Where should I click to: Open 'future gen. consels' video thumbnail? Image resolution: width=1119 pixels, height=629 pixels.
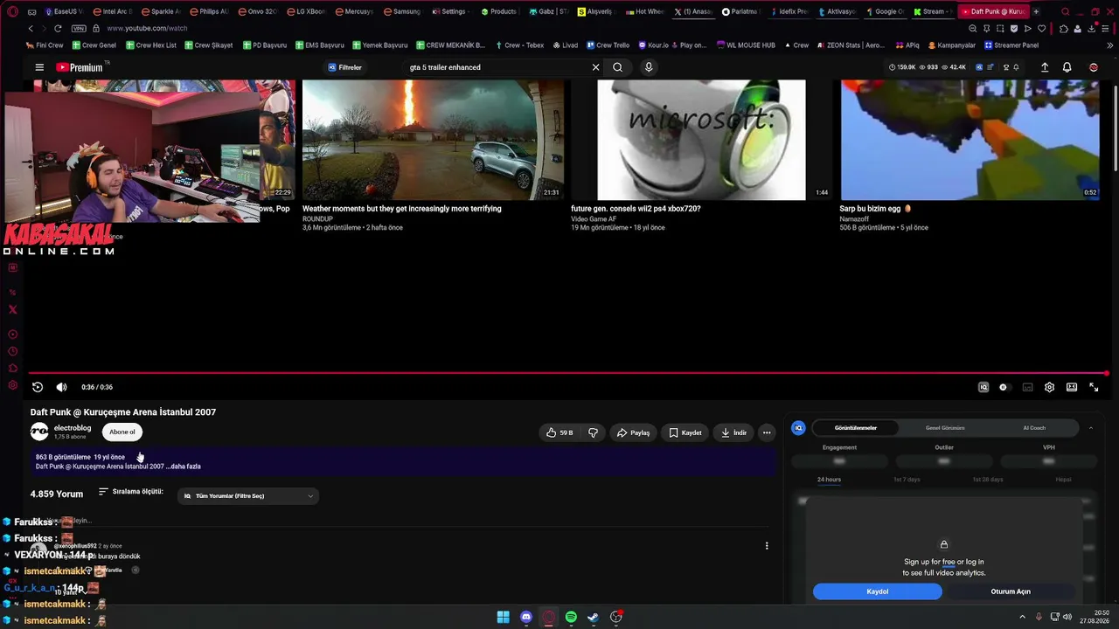point(701,140)
